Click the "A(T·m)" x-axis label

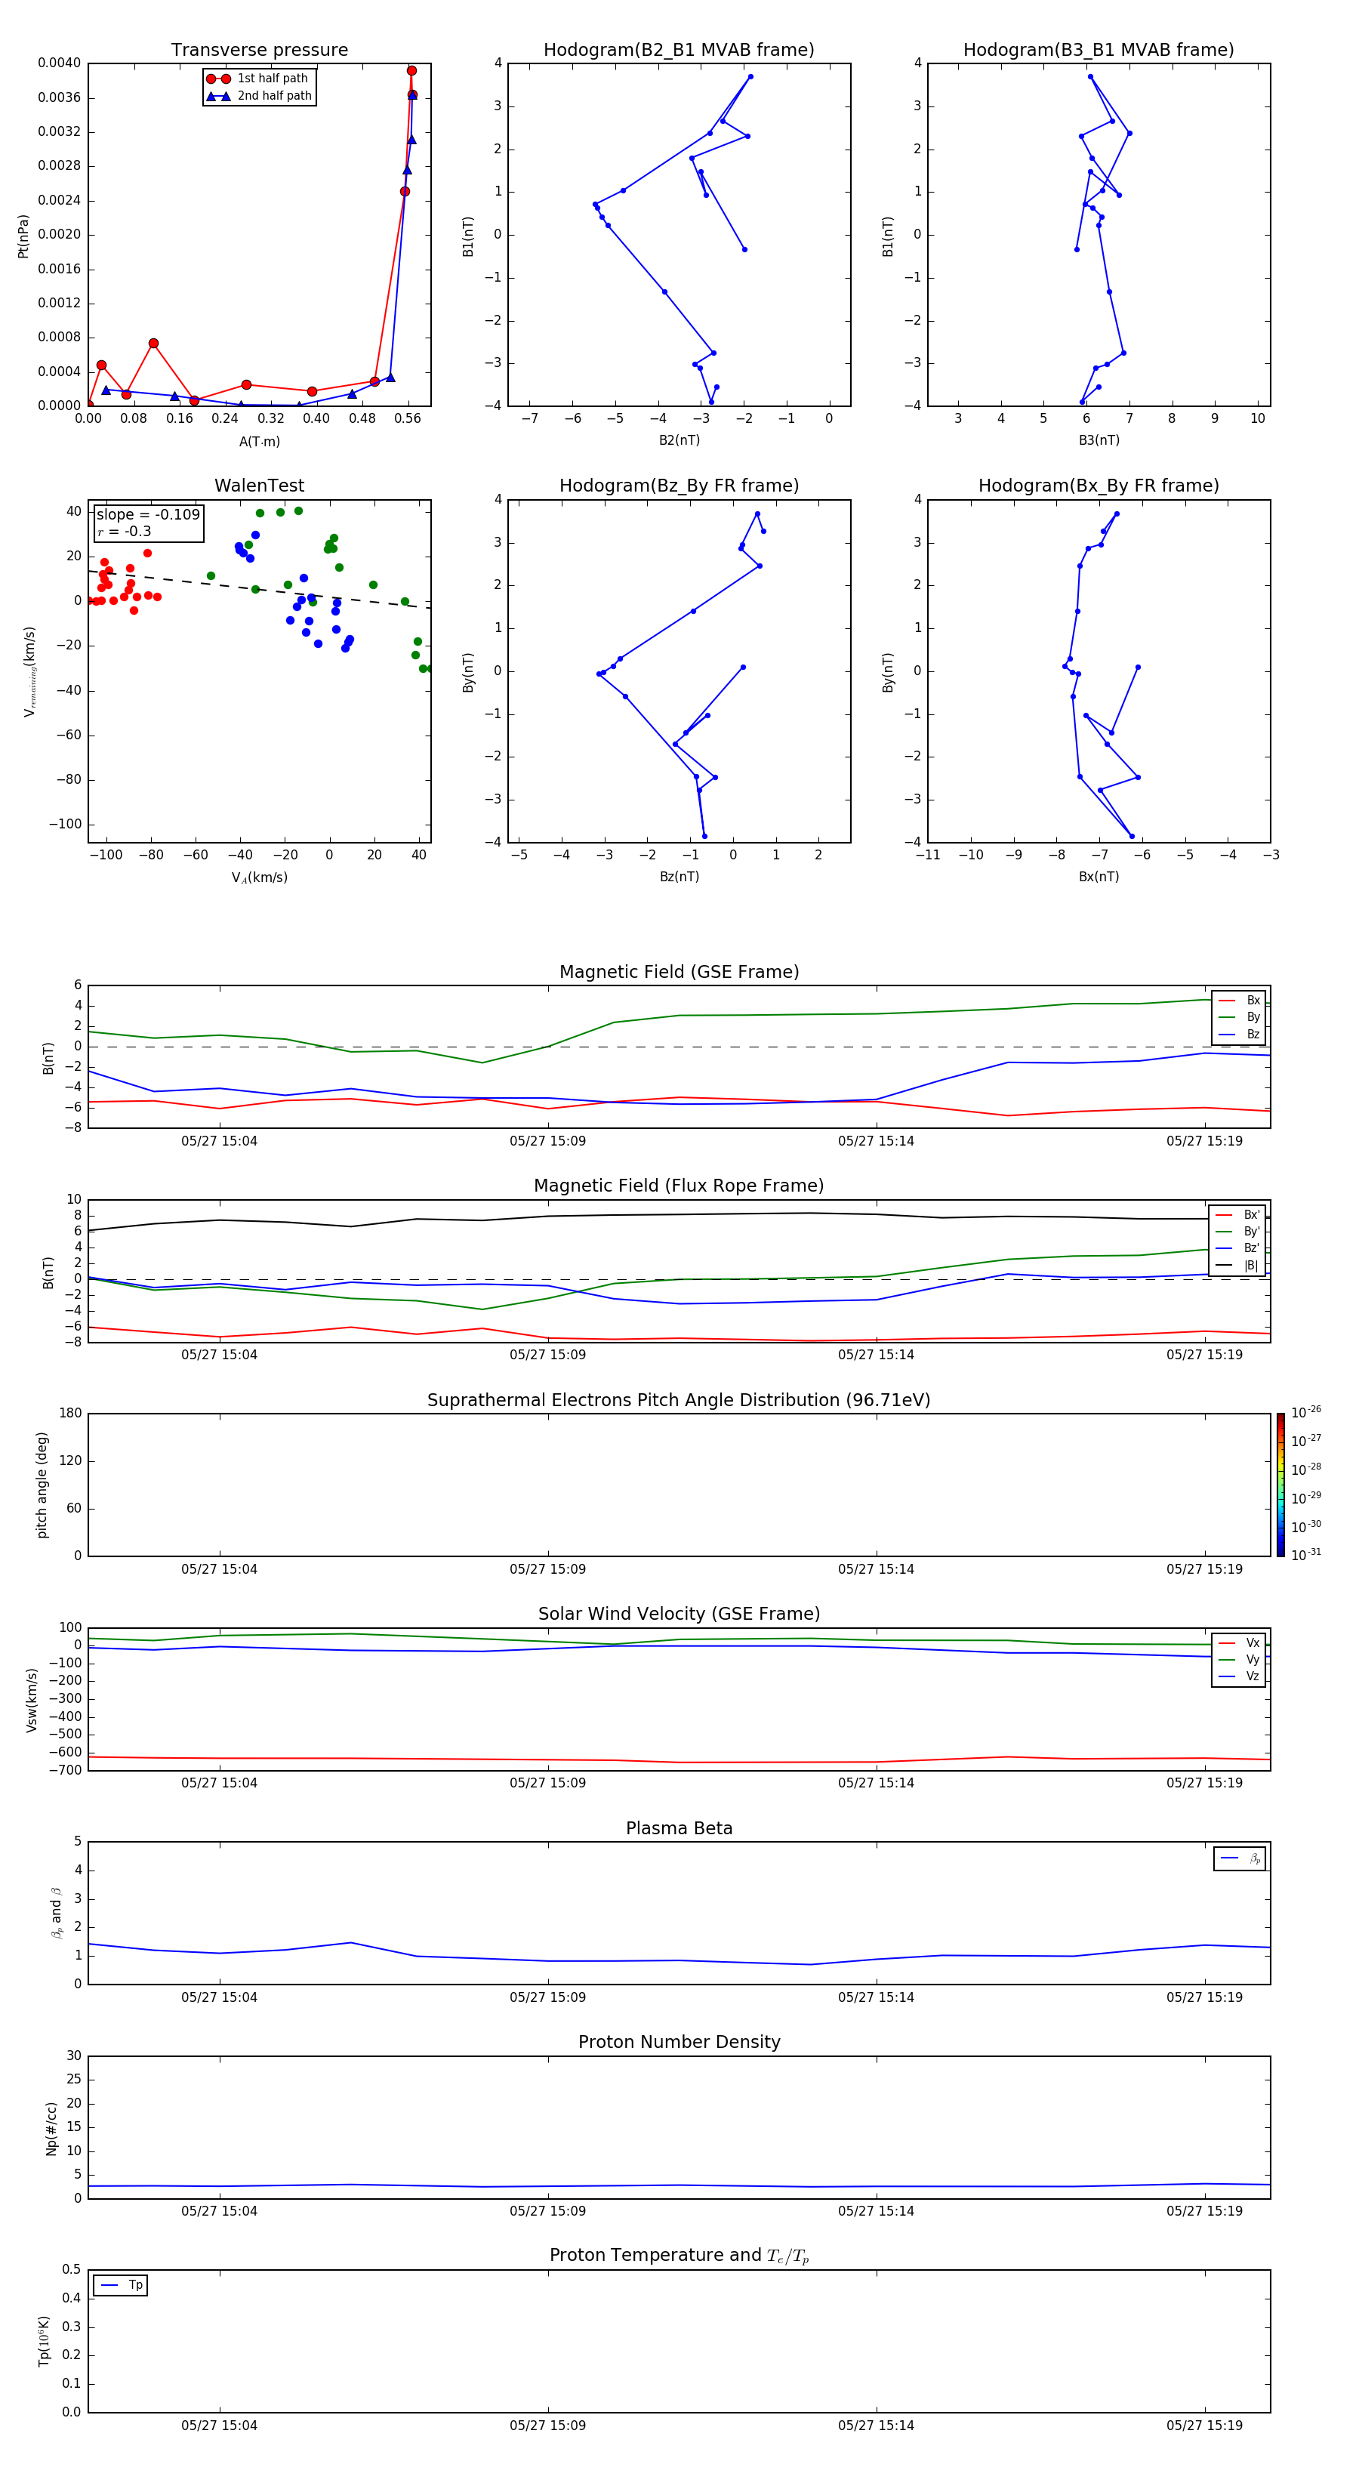point(259,442)
